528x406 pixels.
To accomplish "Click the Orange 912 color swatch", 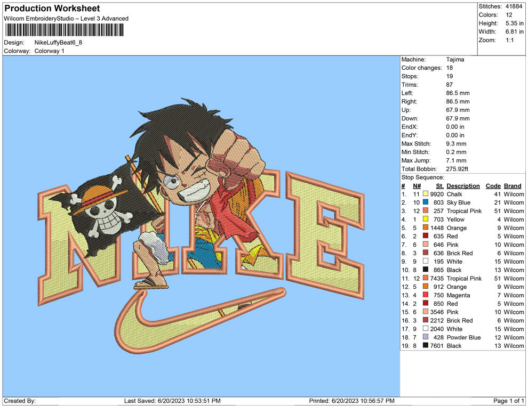I will coord(426,286).
